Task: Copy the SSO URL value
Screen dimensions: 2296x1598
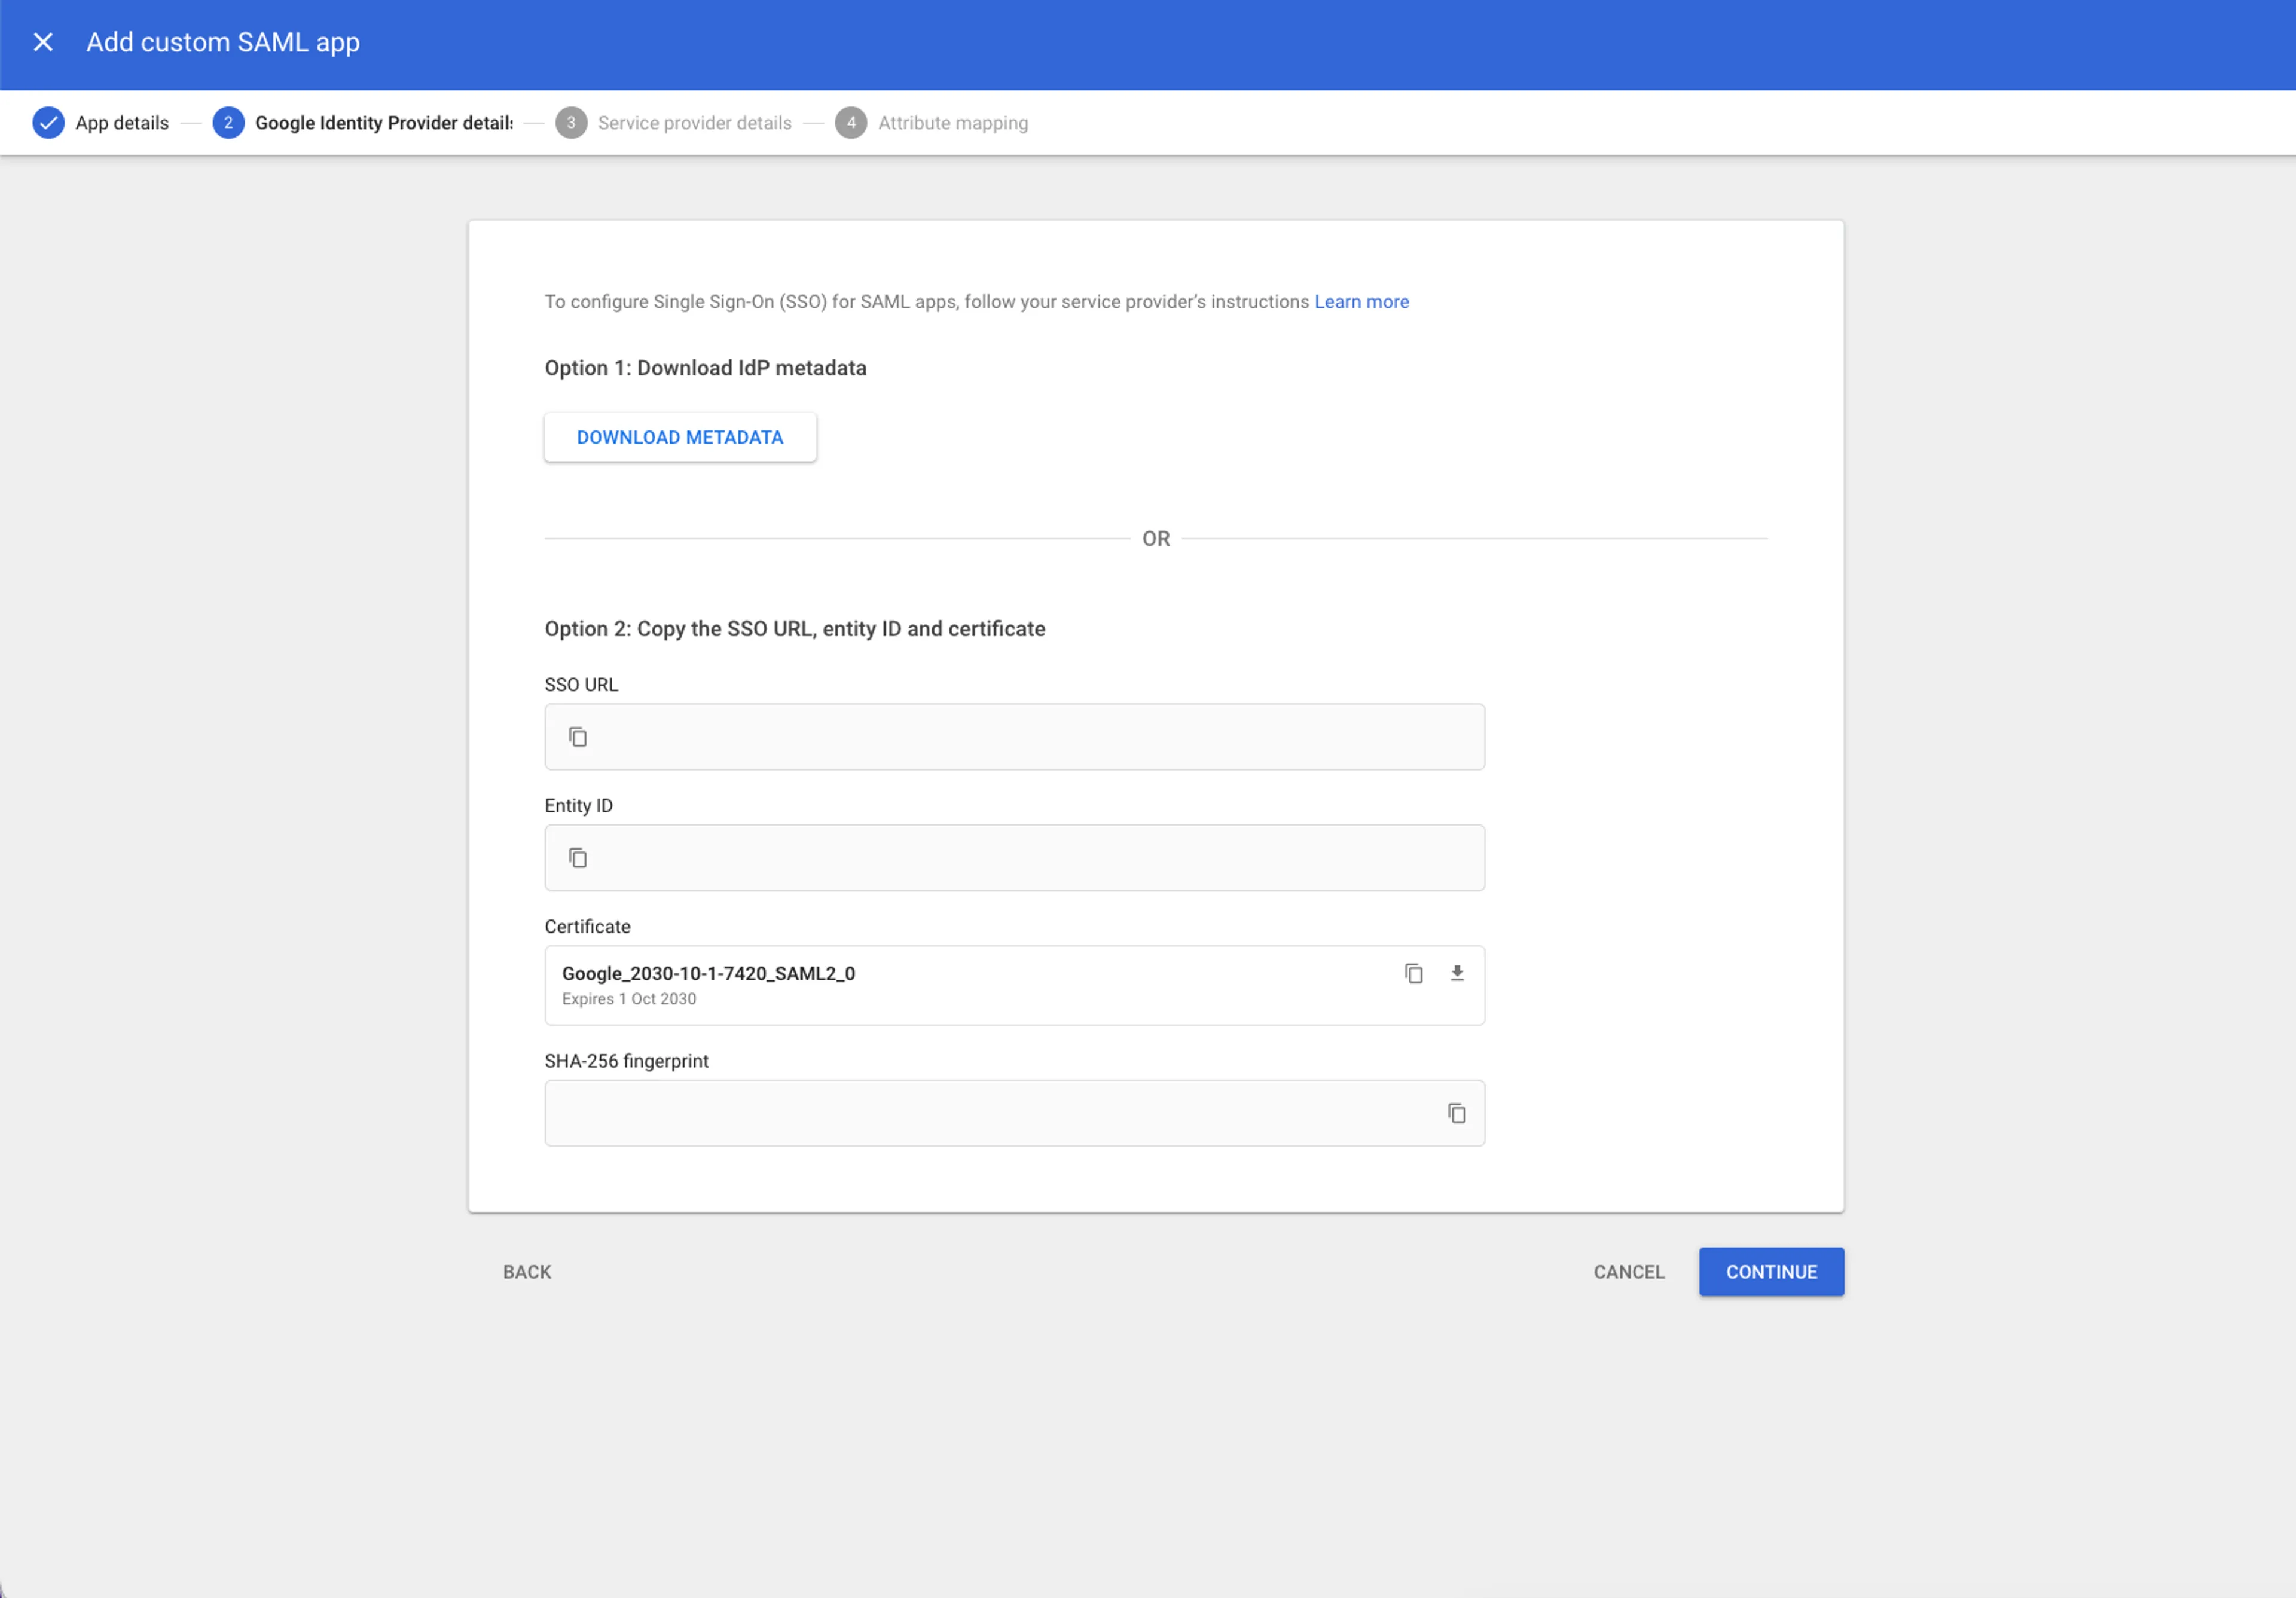Action: click(578, 737)
